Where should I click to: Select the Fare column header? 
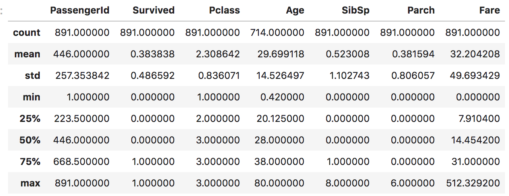pyautogui.click(x=490, y=10)
